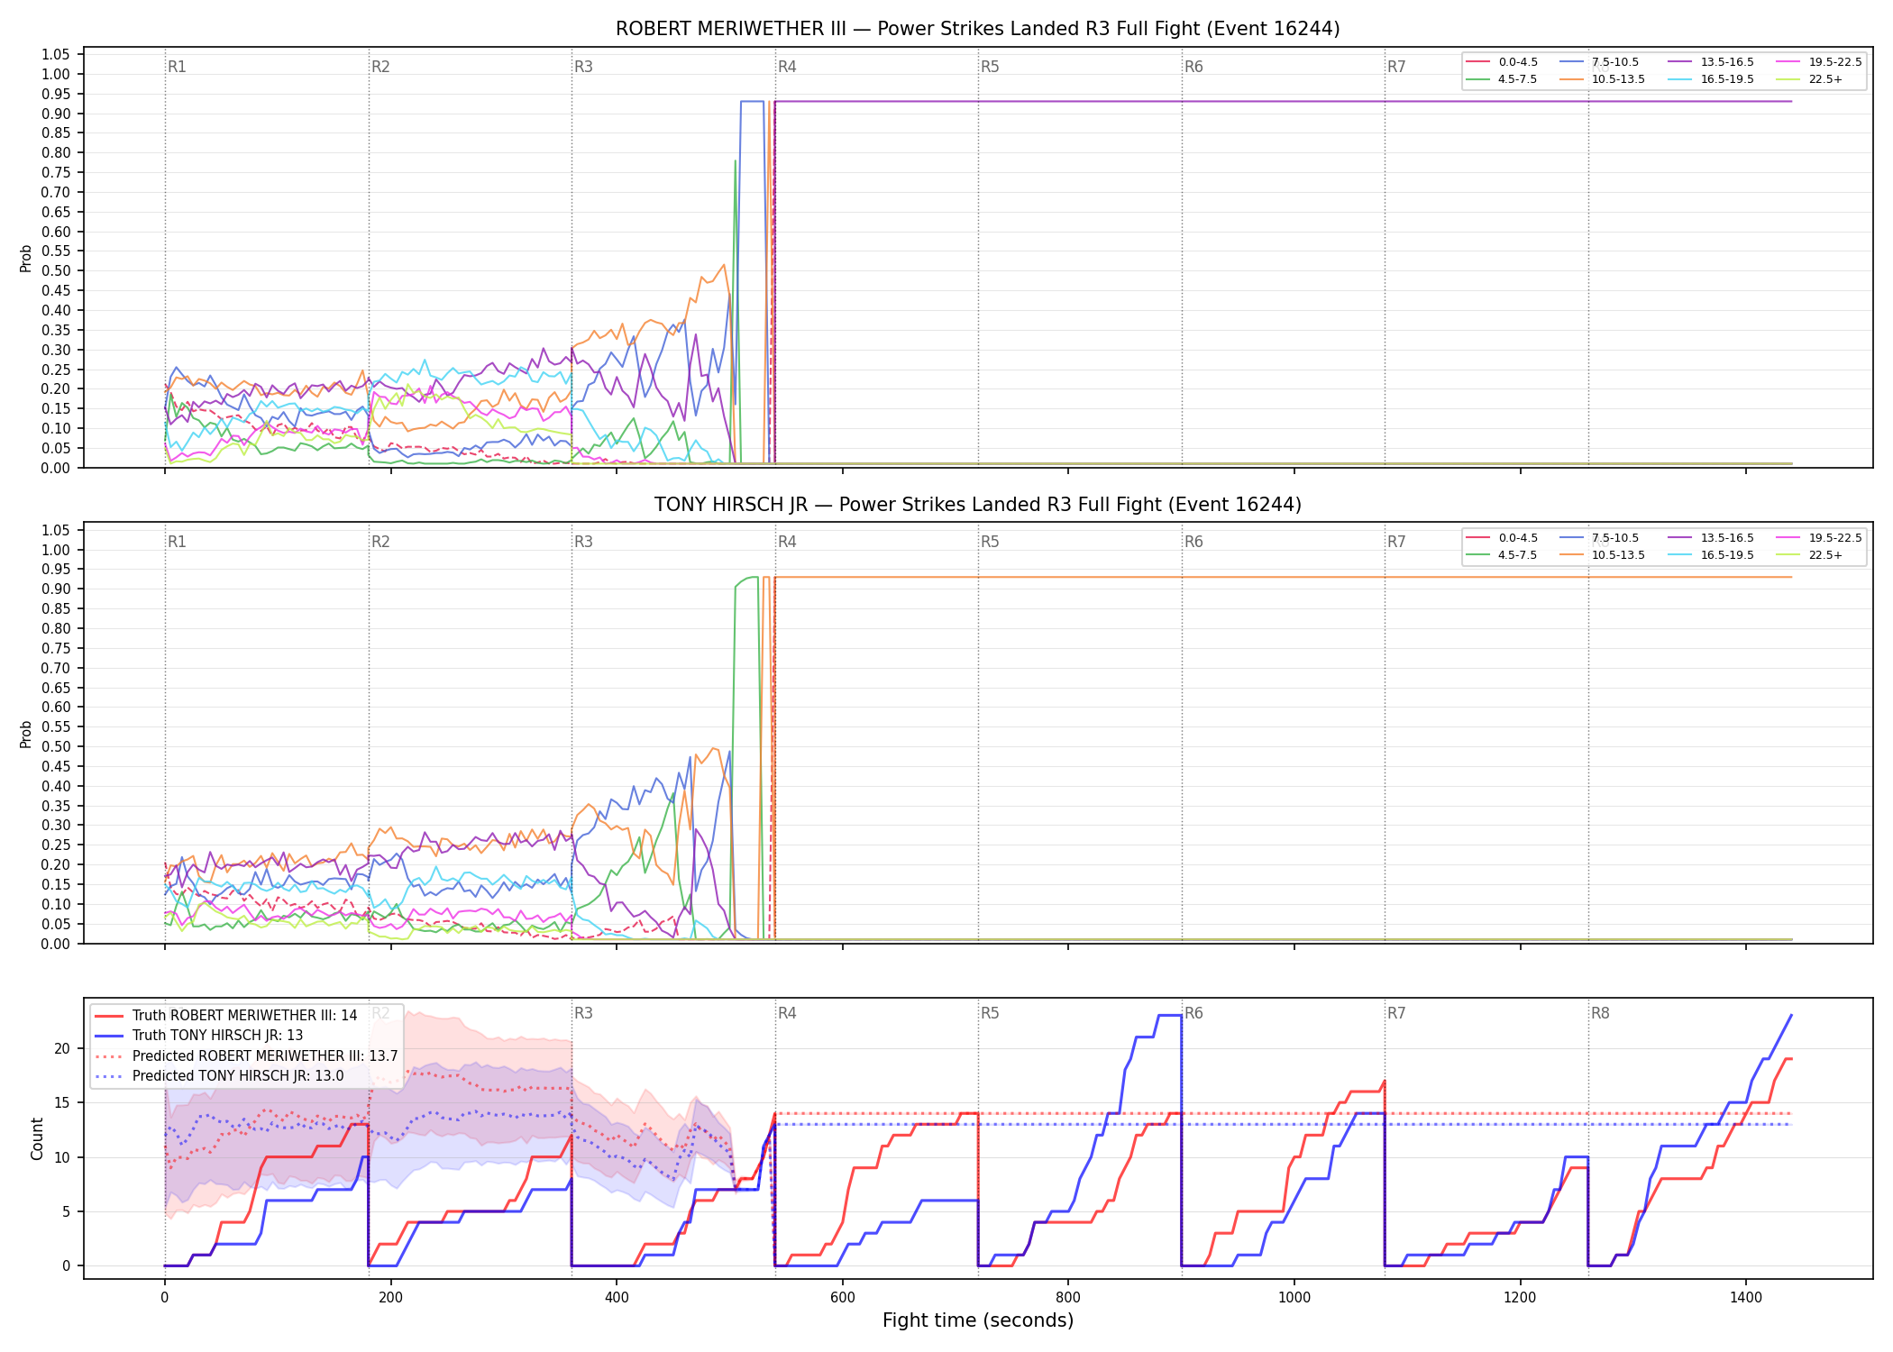Click x-axis tick label '1400'
1893x1352 pixels.
click(1746, 1298)
